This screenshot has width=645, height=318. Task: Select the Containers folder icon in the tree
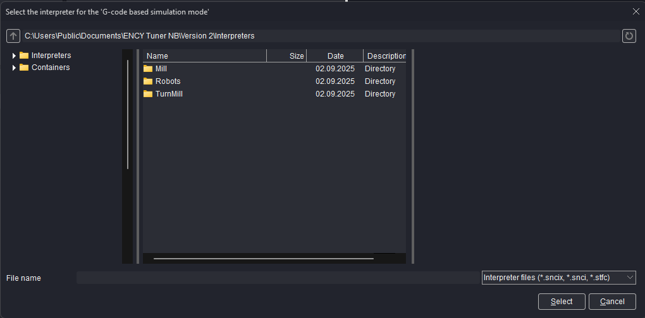pyautogui.click(x=24, y=68)
